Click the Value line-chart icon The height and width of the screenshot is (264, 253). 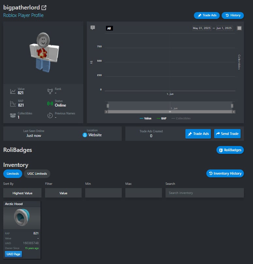tap(13, 91)
